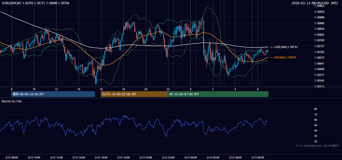The height and width of the screenshot is (160, 342).
Task: Click hour label 0 under the price chart
Action: click(191, 89)
